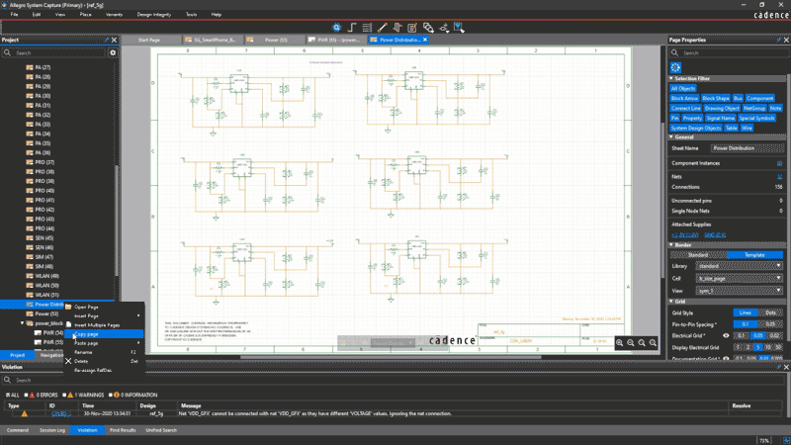Open the note/edit properties toolbar icon
This screenshot has width=791, height=445.
click(x=412, y=28)
